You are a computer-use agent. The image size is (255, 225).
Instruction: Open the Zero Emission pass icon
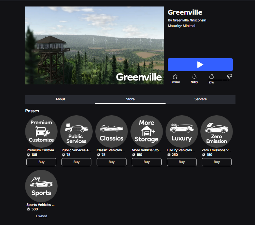(x=217, y=131)
